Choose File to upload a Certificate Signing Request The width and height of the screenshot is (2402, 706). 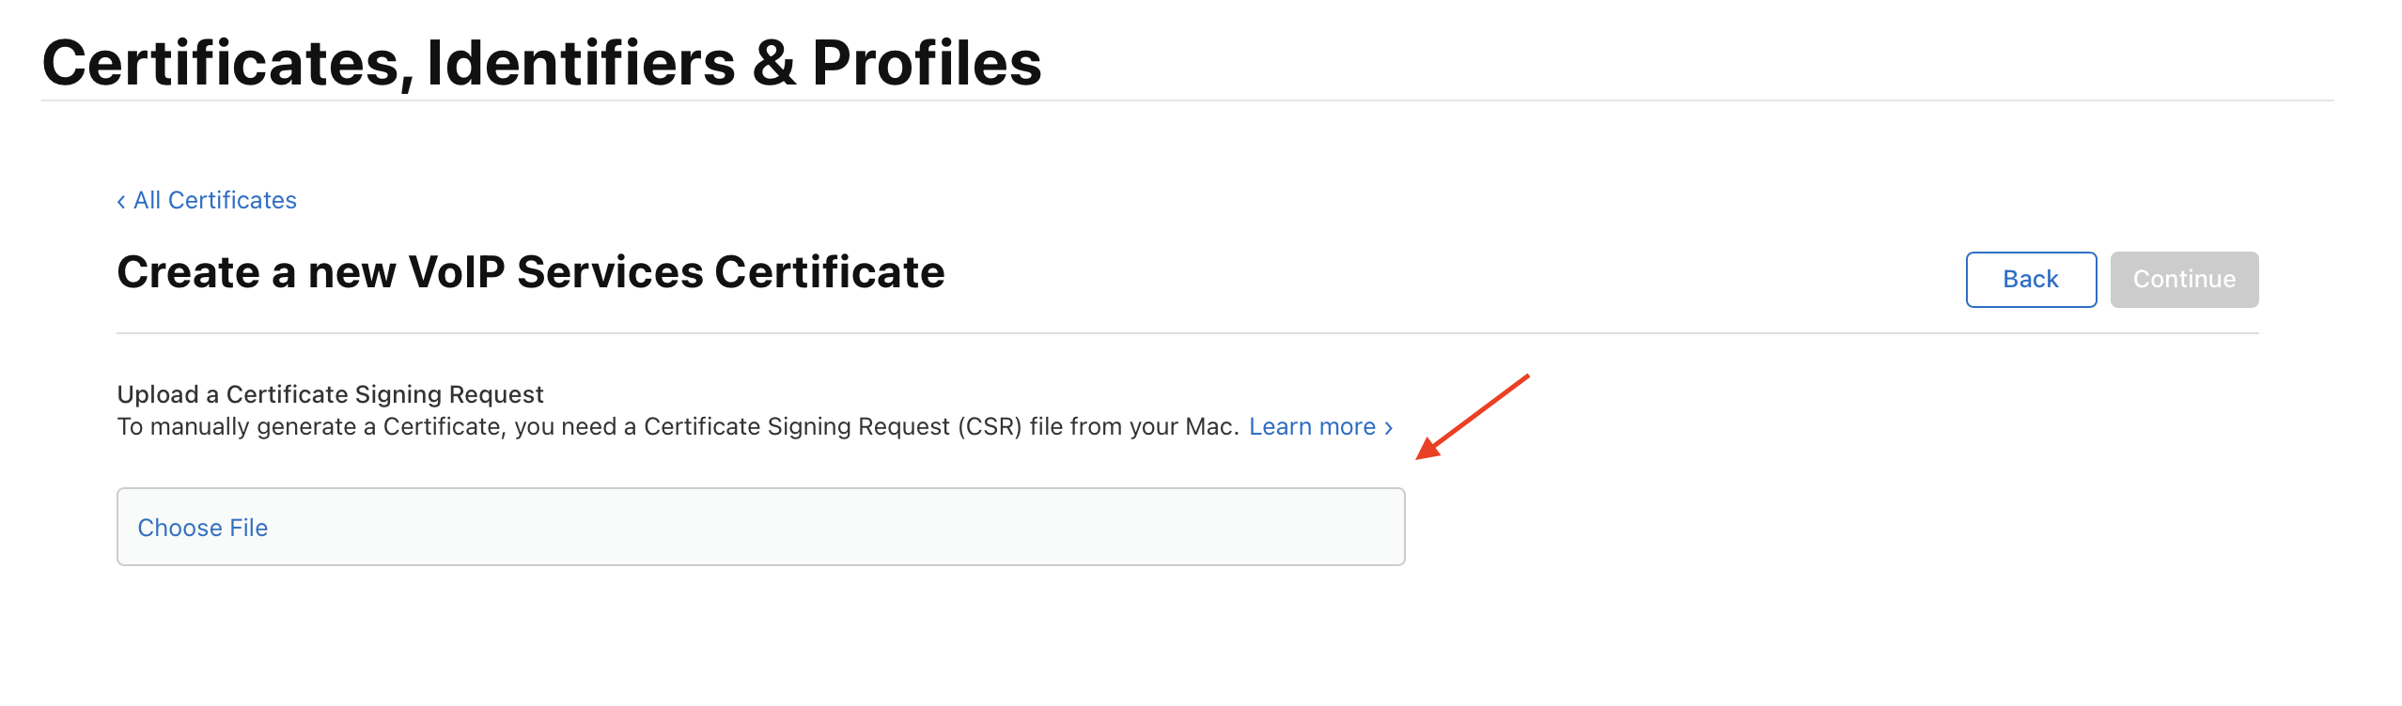[x=202, y=527]
